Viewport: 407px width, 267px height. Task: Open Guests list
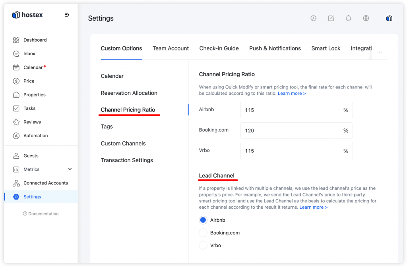31,156
